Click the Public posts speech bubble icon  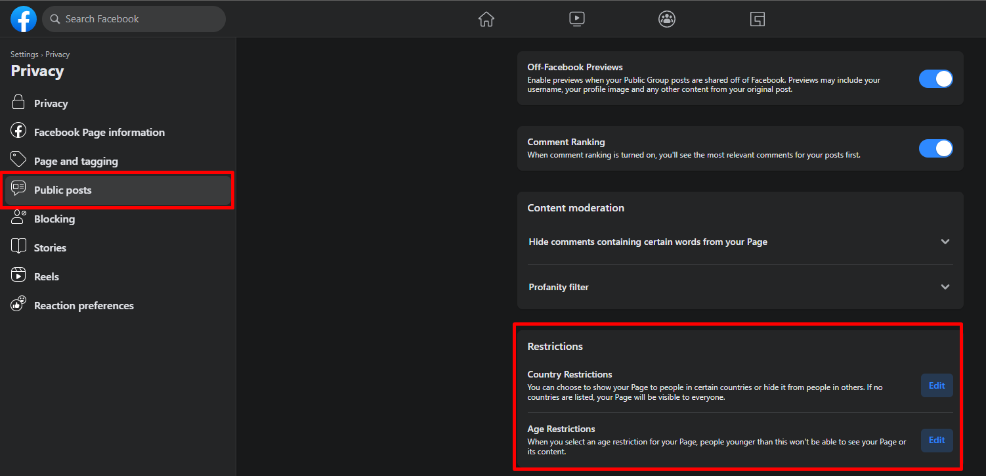[18, 189]
